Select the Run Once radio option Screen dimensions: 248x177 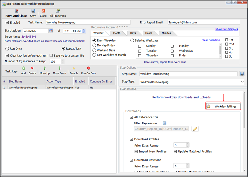7,49
